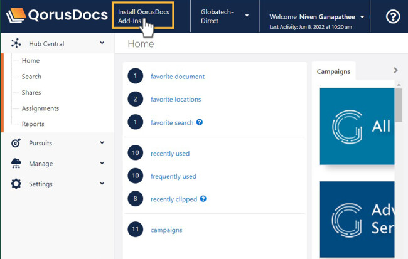Click the Manage cloud icon

[x=16, y=163]
